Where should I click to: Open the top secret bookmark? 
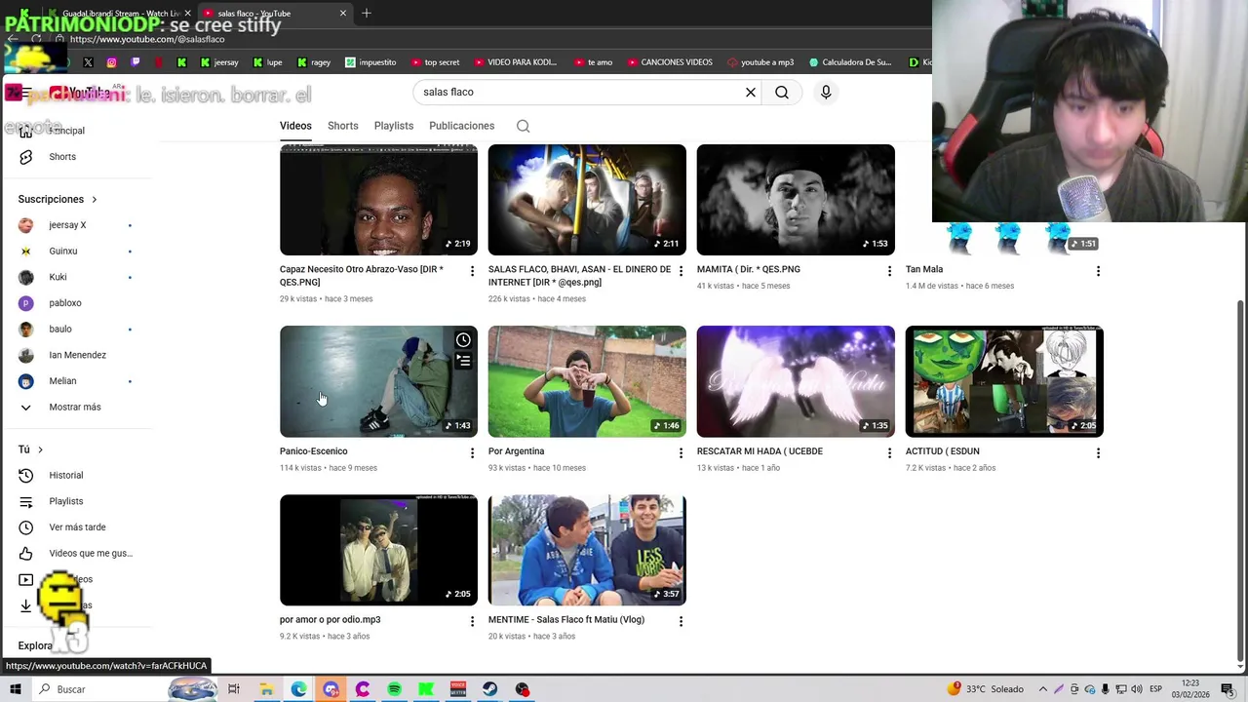point(435,62)
